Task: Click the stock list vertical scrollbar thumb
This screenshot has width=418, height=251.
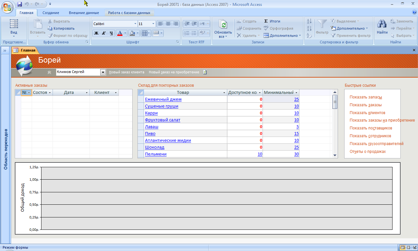Action: (335, 101)
